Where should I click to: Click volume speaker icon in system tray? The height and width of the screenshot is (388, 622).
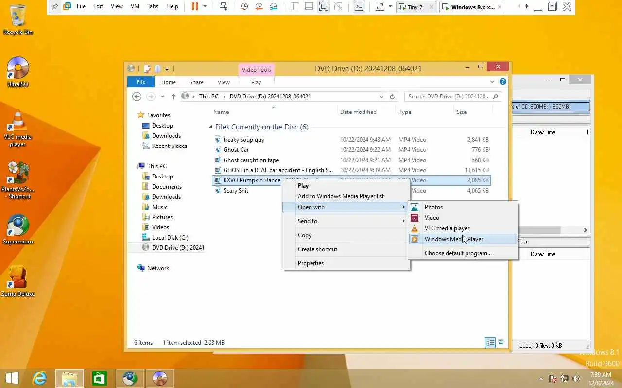pos(576,379)
